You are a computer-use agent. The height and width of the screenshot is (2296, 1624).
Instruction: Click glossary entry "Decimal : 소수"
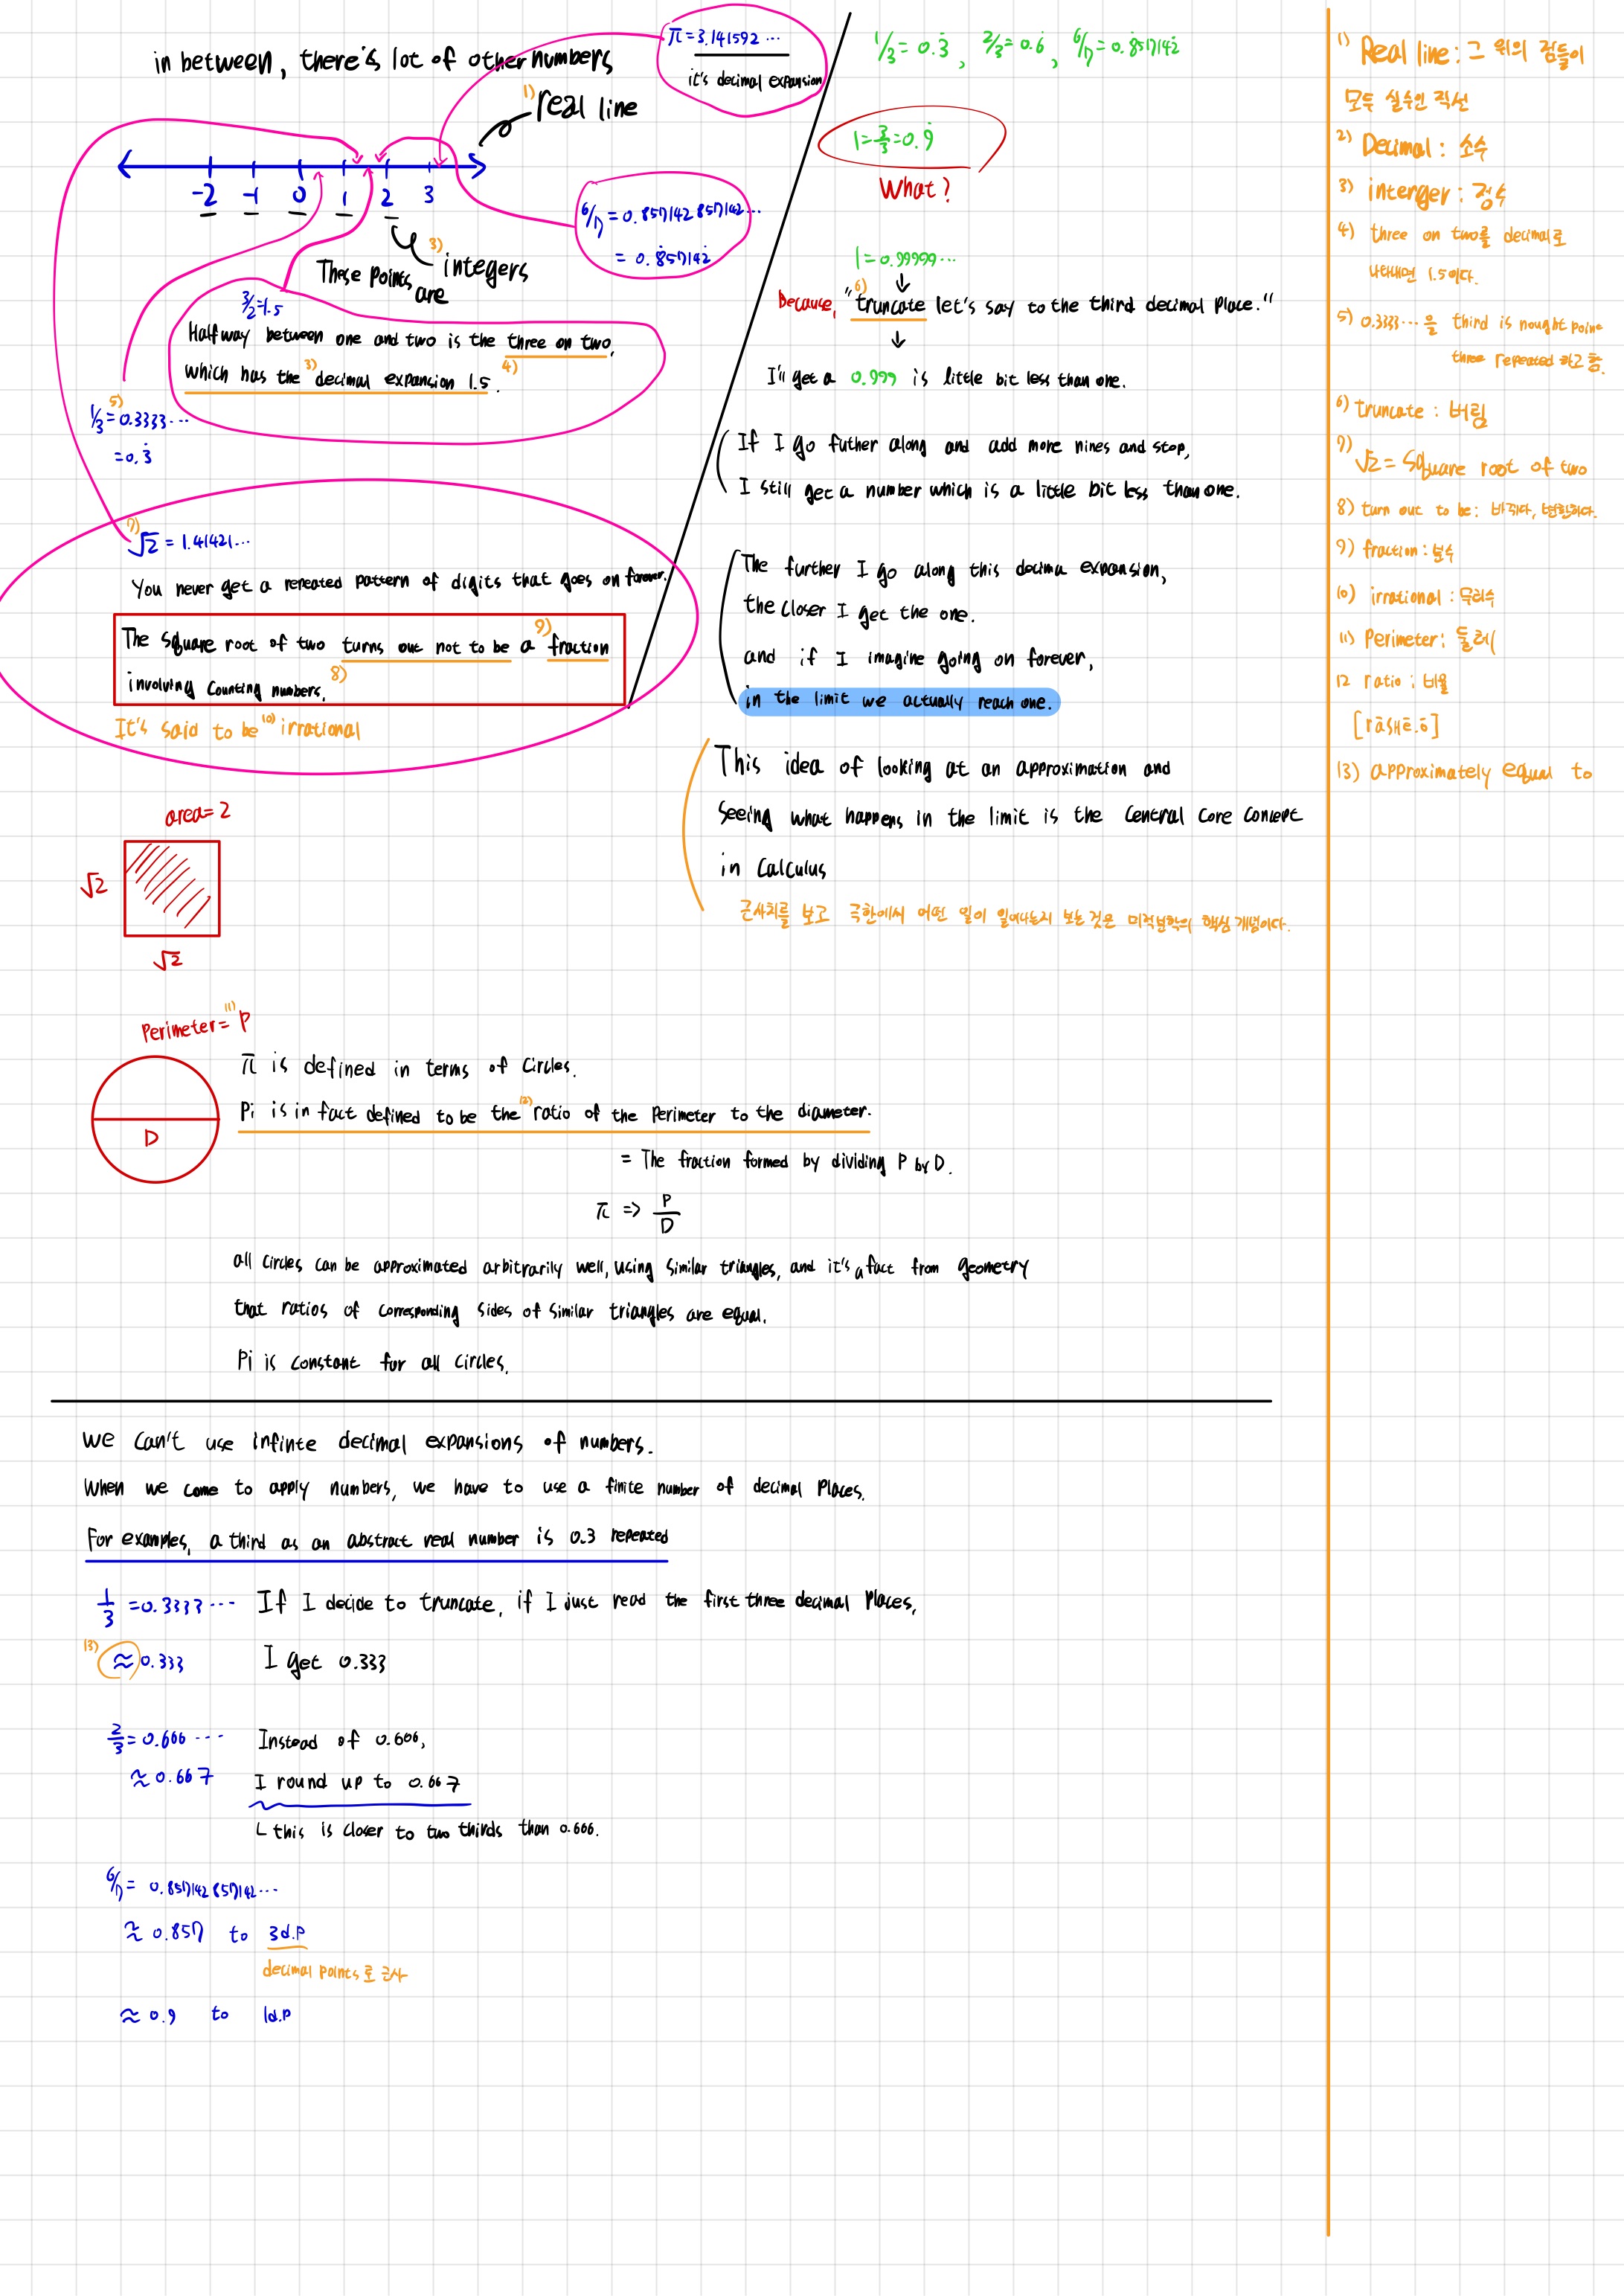(x=1413, y=146)
